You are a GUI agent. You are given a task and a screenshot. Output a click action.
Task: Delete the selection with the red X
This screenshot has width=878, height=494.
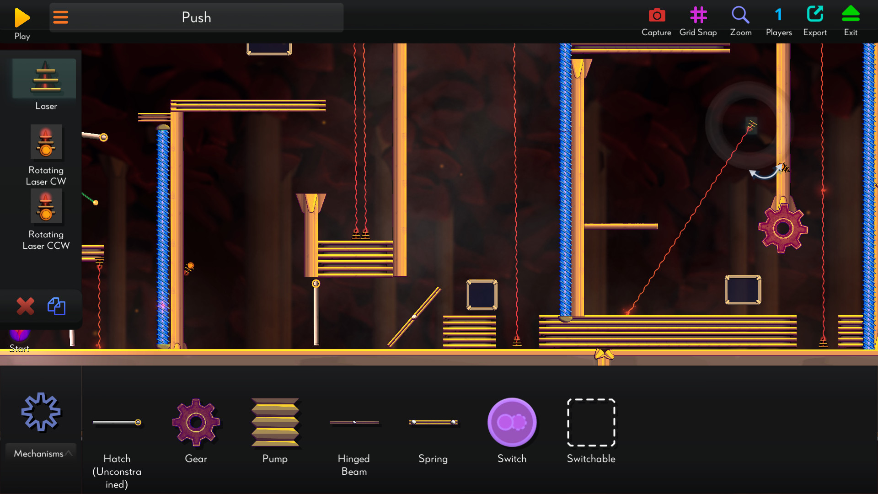tap(26, 306)
